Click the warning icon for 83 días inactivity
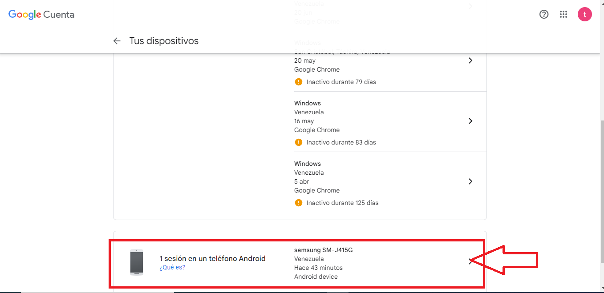Screen dimensions: 604x293 298,142
